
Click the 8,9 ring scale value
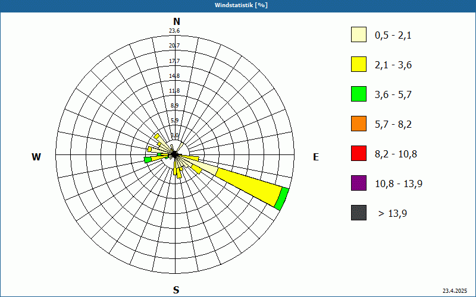(174, 106)
